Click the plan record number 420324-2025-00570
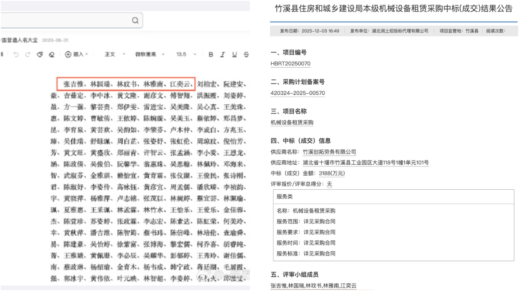The width and height of the screenshot is (519, 291). tap(298, 93)
